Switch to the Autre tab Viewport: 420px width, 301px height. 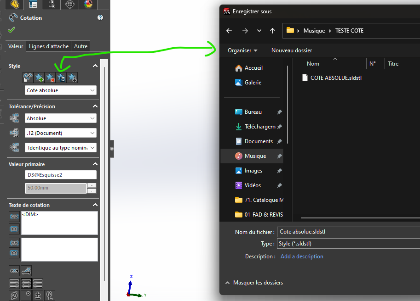pos(81,46)
